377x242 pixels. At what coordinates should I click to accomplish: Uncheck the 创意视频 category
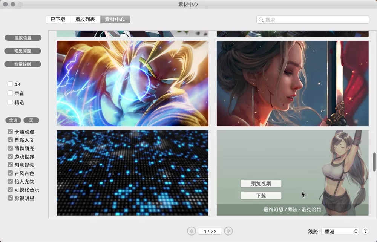(x=10, y=165)
